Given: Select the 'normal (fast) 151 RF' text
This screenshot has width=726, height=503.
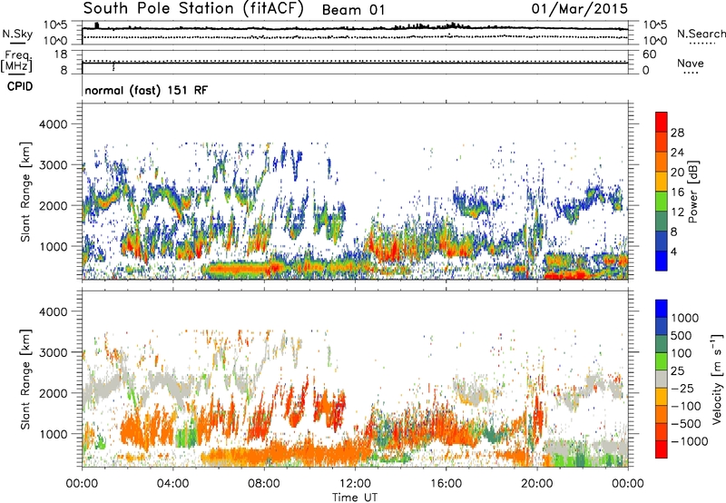Looking at the screenshot, I should click(146, 90).
